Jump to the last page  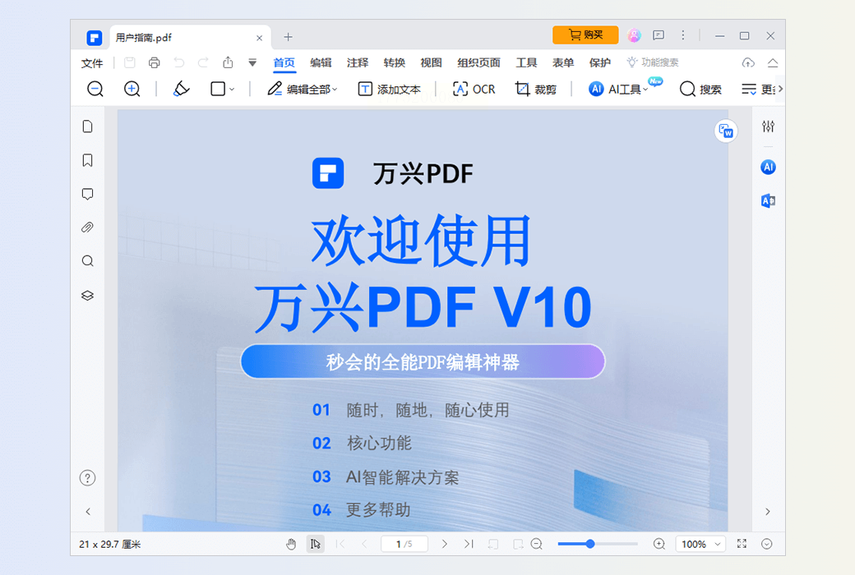[469, 544]
